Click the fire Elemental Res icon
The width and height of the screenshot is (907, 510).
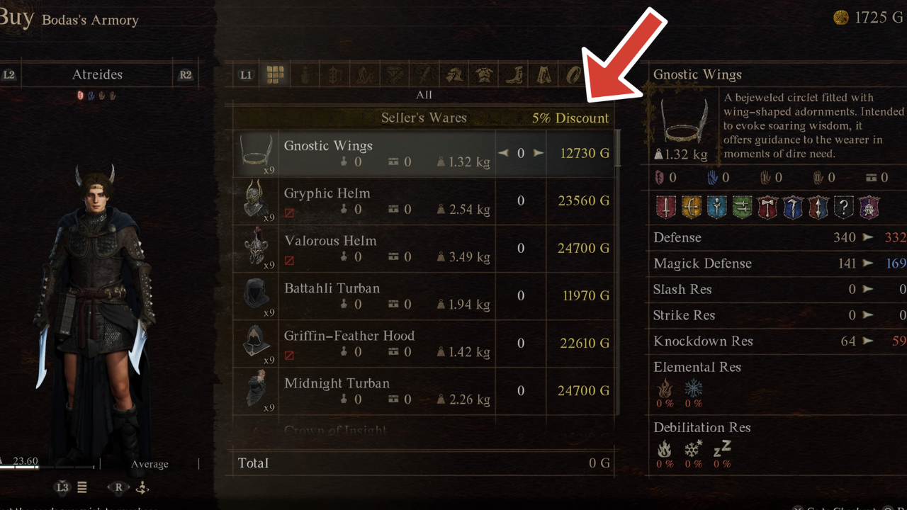[x=665, y=388]
